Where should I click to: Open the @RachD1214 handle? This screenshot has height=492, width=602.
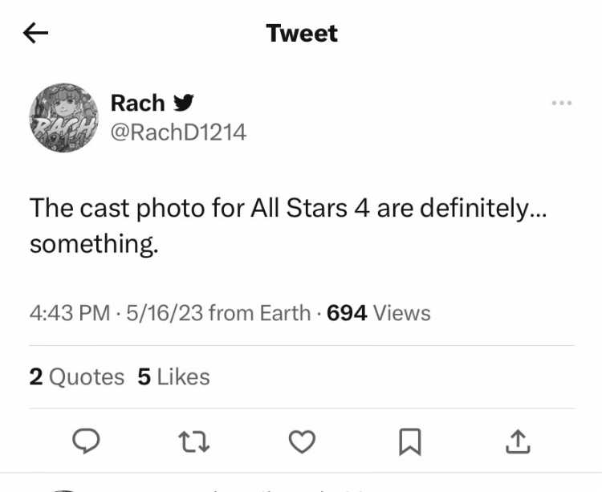(x=178, y=132)
